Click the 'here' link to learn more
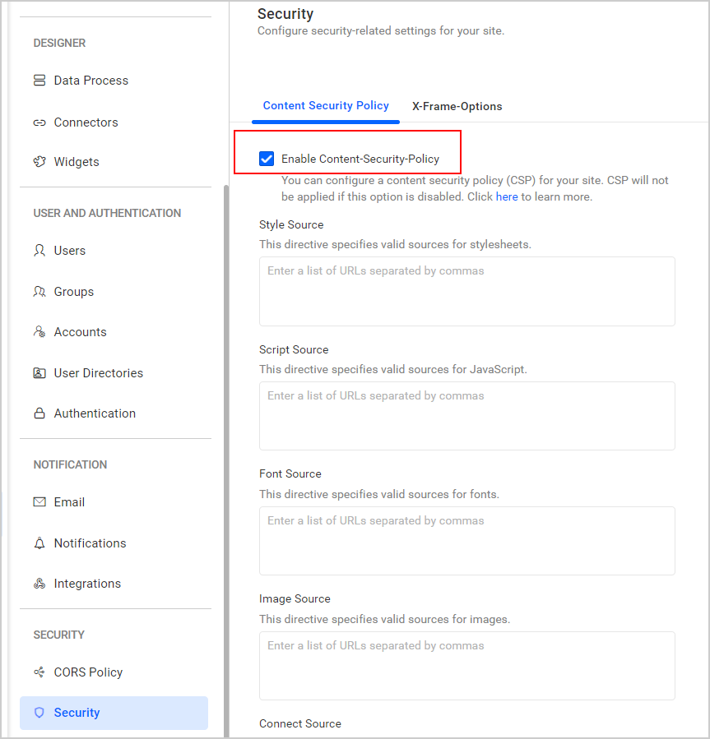Screen dimensions: 710x739 point(507,196)
